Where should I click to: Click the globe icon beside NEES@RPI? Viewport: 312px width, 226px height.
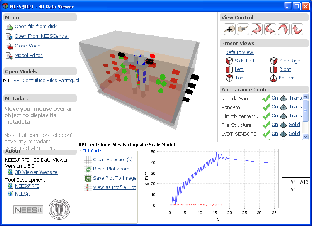10,186
